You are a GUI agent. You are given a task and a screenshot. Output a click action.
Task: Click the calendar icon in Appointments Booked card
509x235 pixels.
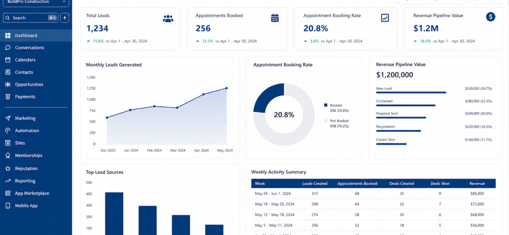tap(275, 18)
